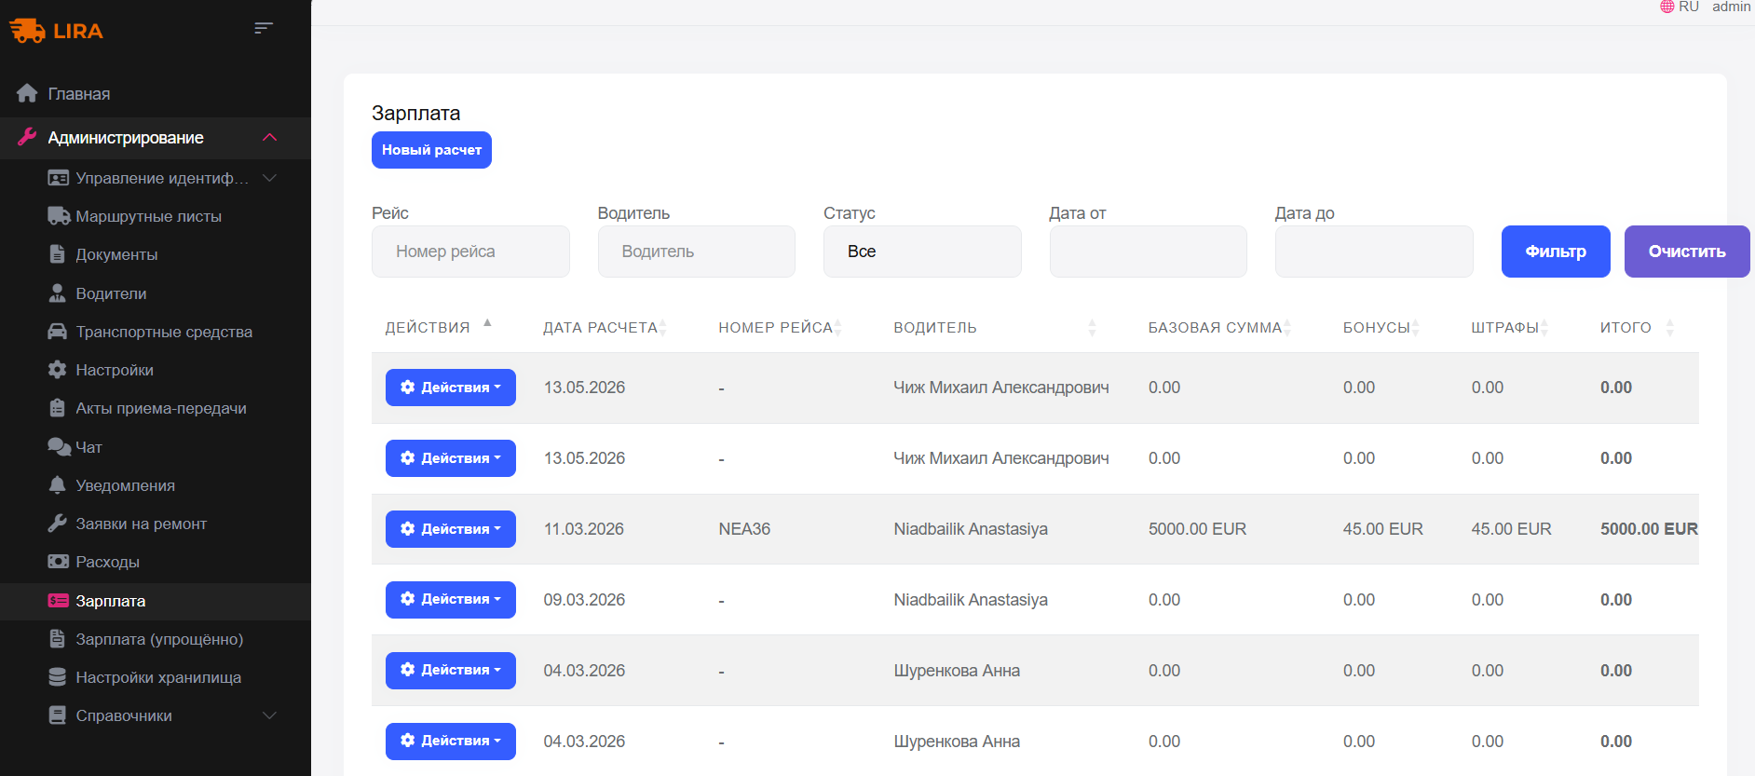Focus the Дата от date field

(x=1149, y=252)
